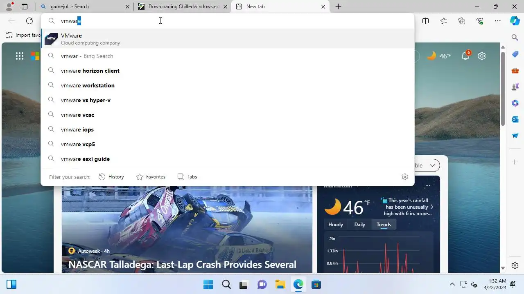The height and width of the screenshot is (294, 524).
Task: Click the browser refresh button
Action: [x=29, y=21]
